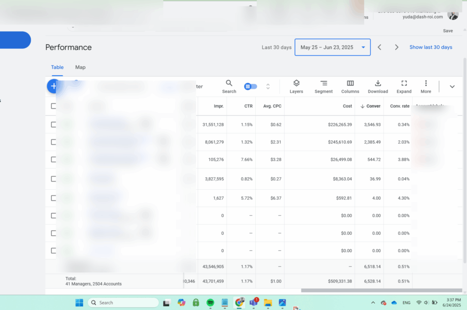Open the More options menu
Image resolution: width=467 pixels, height=310 pixels.
425,85
